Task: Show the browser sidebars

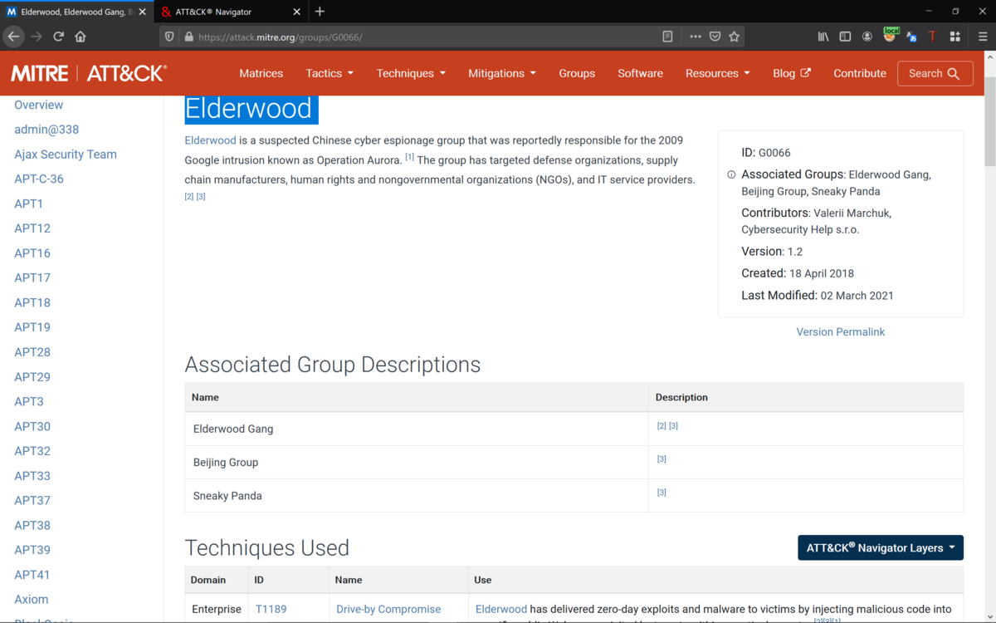Action: click(845, 37)
